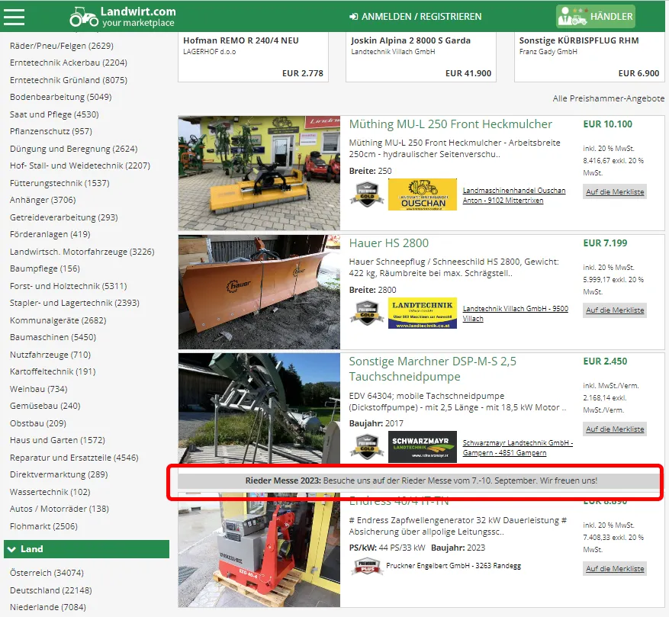Click Schwarzmayr Landtechnik dealer logo
This screenshot has width=669, height=617.
[x=423, y=447]
